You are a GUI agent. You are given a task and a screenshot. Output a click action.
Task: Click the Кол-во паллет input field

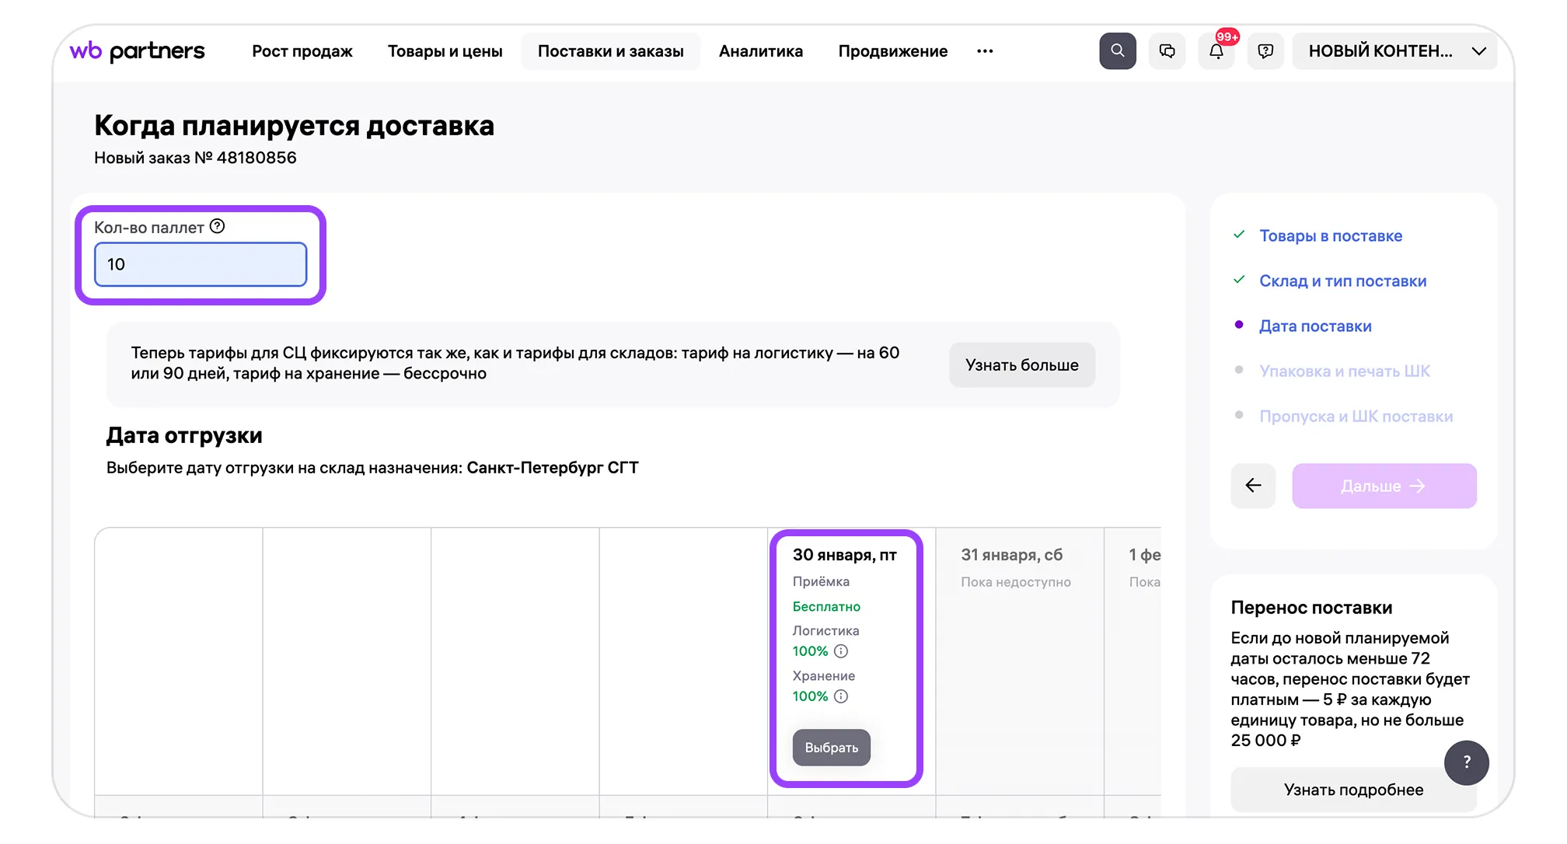pos(201,264)
